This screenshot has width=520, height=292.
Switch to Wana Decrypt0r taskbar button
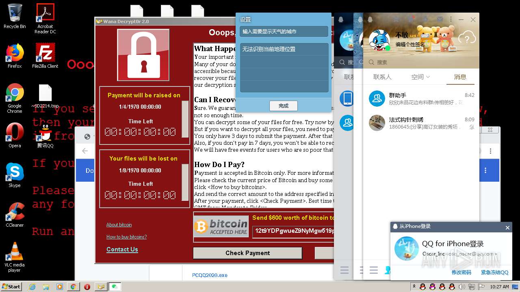coord(101,287)
